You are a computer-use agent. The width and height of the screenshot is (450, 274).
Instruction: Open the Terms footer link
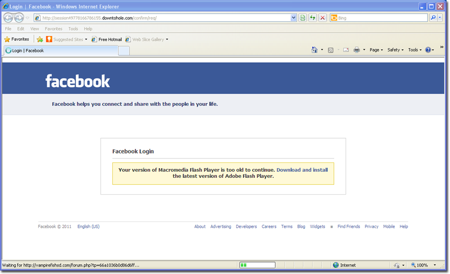pos(287,227)
